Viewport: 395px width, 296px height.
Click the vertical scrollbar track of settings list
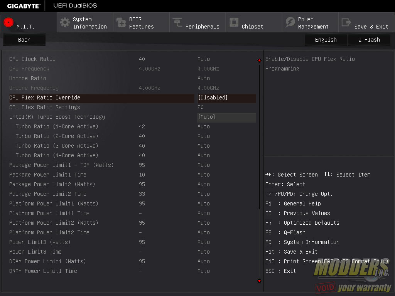click(259, 171)
